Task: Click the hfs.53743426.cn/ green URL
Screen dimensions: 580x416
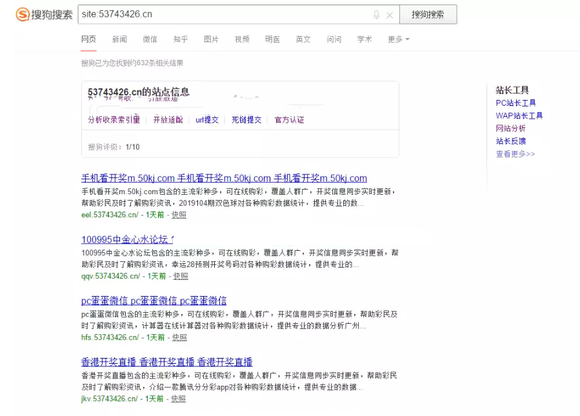Action: tap(110, 337)
